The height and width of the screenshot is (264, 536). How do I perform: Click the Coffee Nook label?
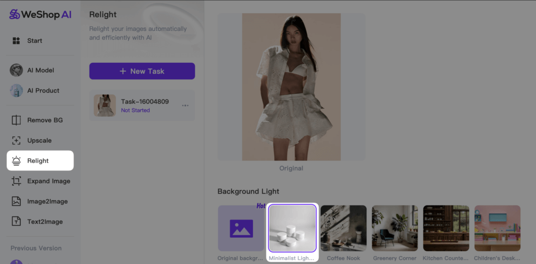(343, 258)
